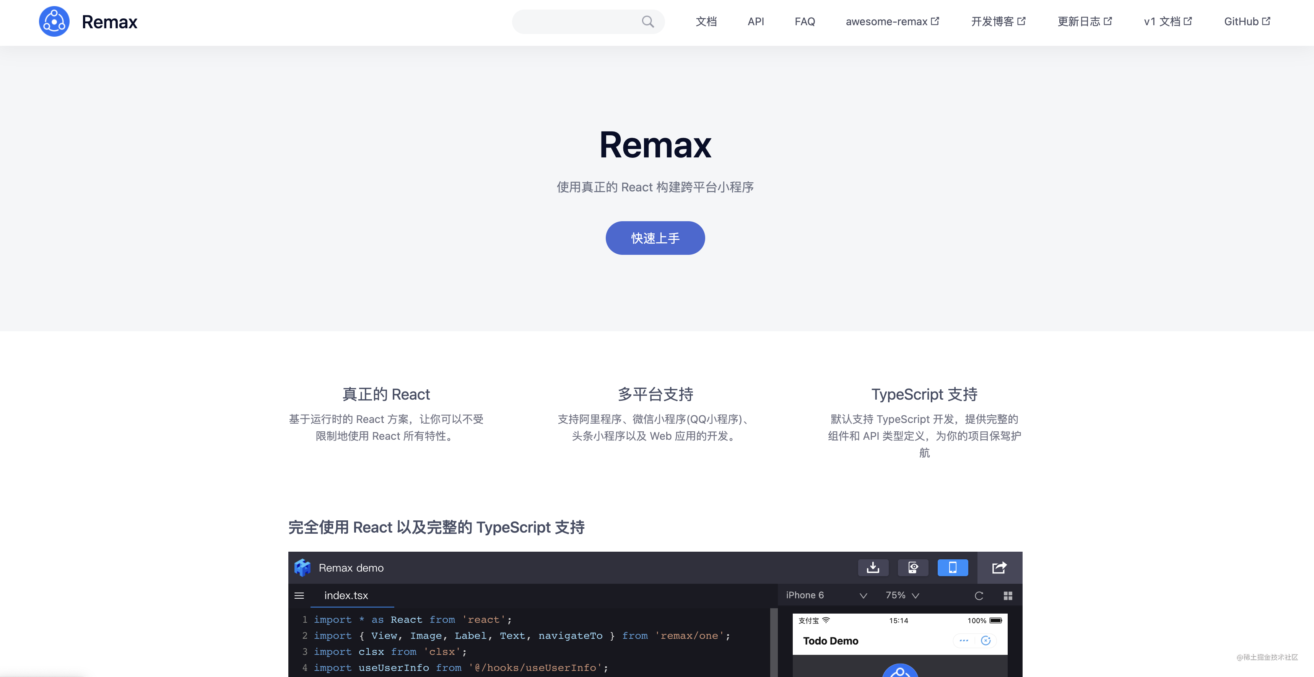Click the 多平台支持 heading
This screenshot has height=677, width=1314.
(655, 394)
